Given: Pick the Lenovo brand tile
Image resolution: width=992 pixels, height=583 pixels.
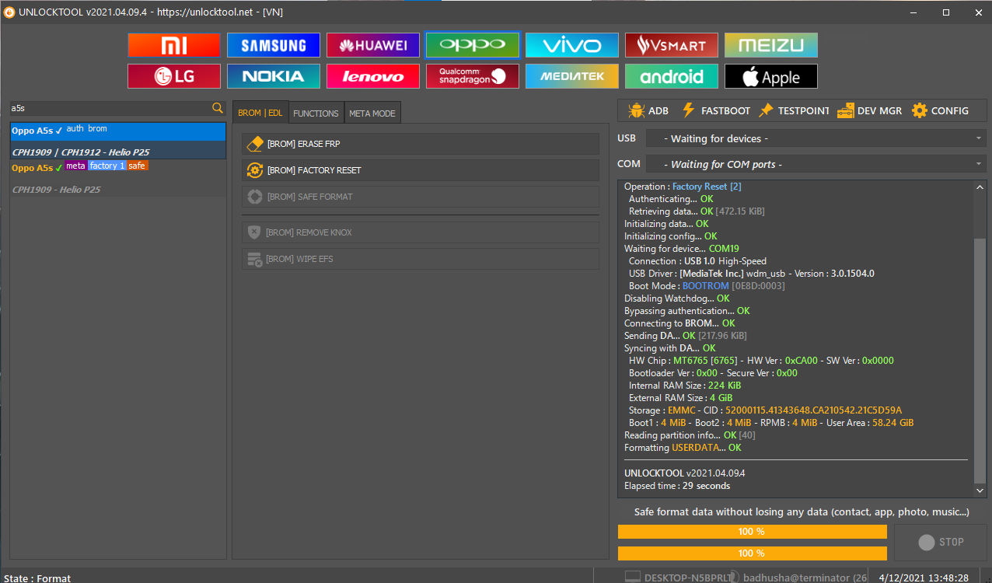Looking at the screenshot, I should pos(373,76).
